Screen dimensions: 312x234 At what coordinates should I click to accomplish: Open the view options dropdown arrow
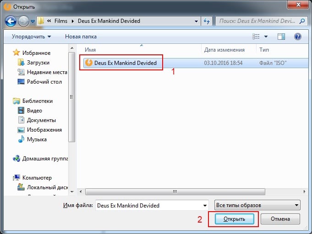coord(266,36)
